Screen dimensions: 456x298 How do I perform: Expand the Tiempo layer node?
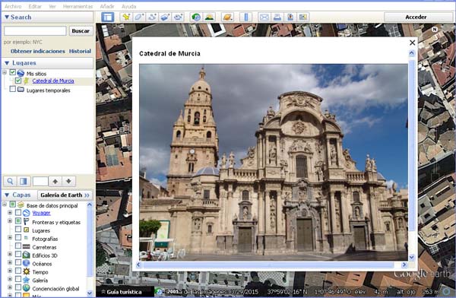(10, 271)
